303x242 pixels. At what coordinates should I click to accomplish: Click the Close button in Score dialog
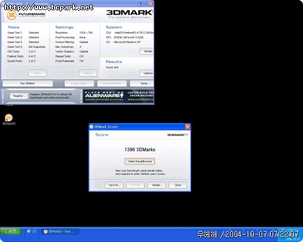(x=178, y=185)
